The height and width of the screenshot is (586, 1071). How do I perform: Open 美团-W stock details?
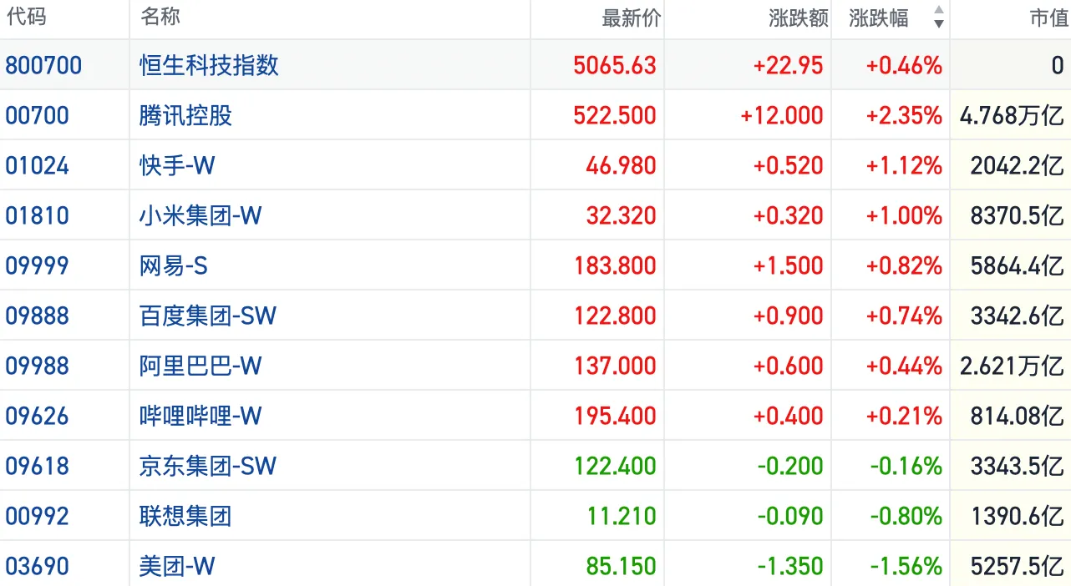pyautogui.click(x=177, y=566)
